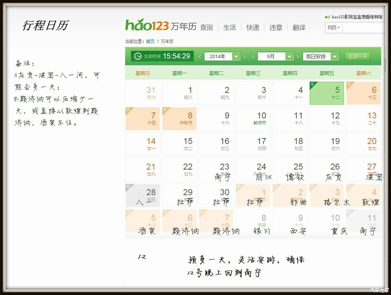The width and height of the screenshot is (391, 295).
Task: Click the 返回今天 button
Action: tap(358, 57)
